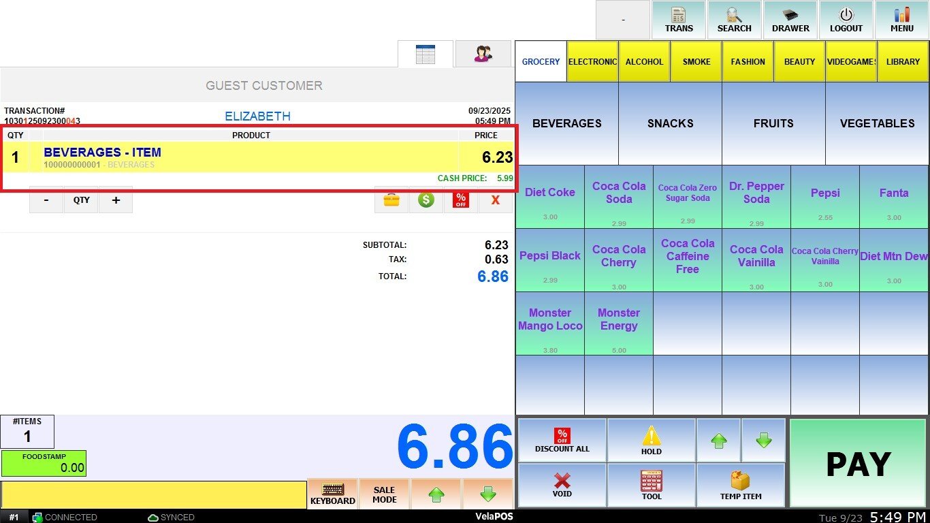Click the LOGOUT power icon

[x=846, y=20]
